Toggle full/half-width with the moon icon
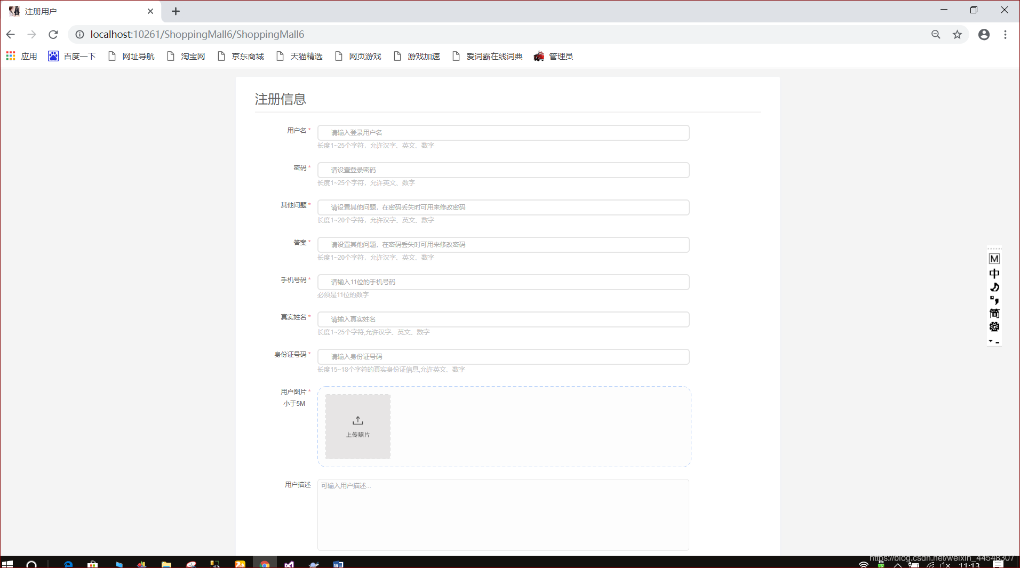 [994, 287]
